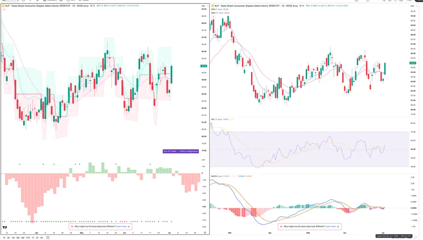
Task: Click Apr label on left time axis
Action: pyautogui.click(x=37, y=233)
